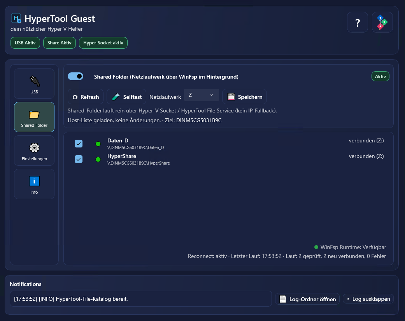Click the Refresh button

[86, 97]
